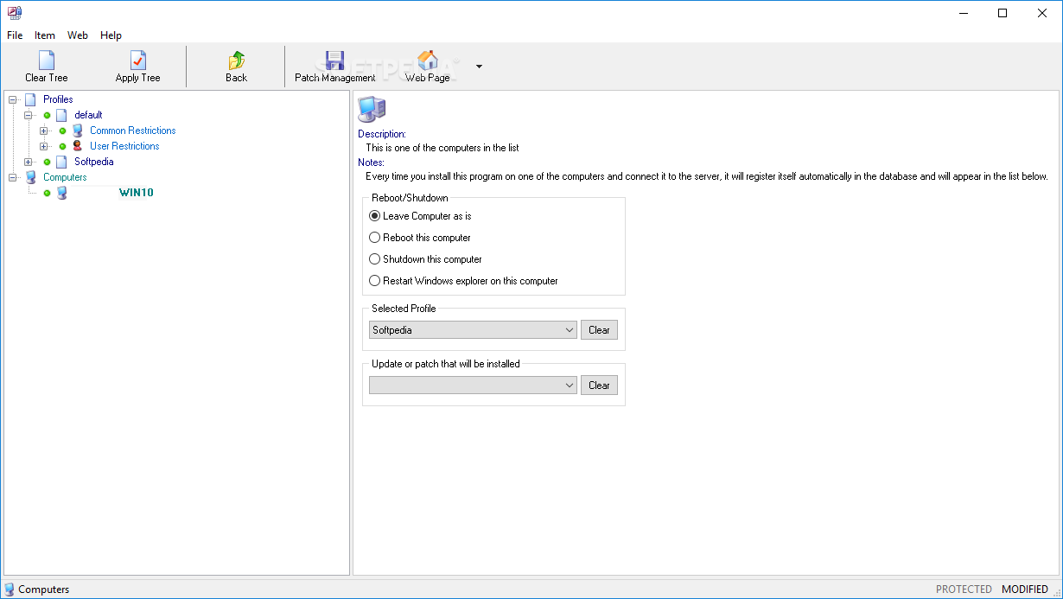Viewport: 1063px width, 599px height.
Task: Click the User Restrictions person icon
Action: [78, 146]
